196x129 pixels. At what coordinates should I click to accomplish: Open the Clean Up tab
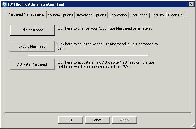point(175,15)
